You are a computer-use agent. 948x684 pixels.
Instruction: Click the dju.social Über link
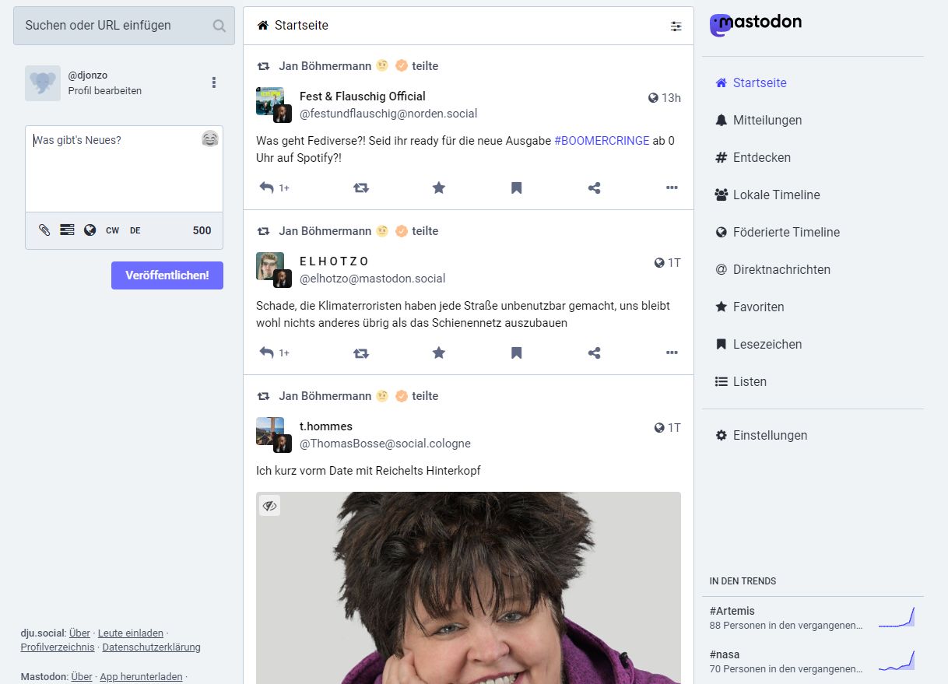pos(79,633)
